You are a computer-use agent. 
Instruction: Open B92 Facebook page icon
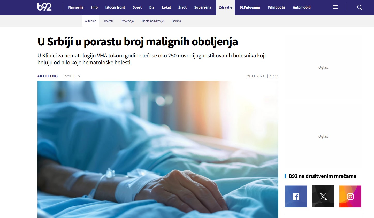click(296, 196)
